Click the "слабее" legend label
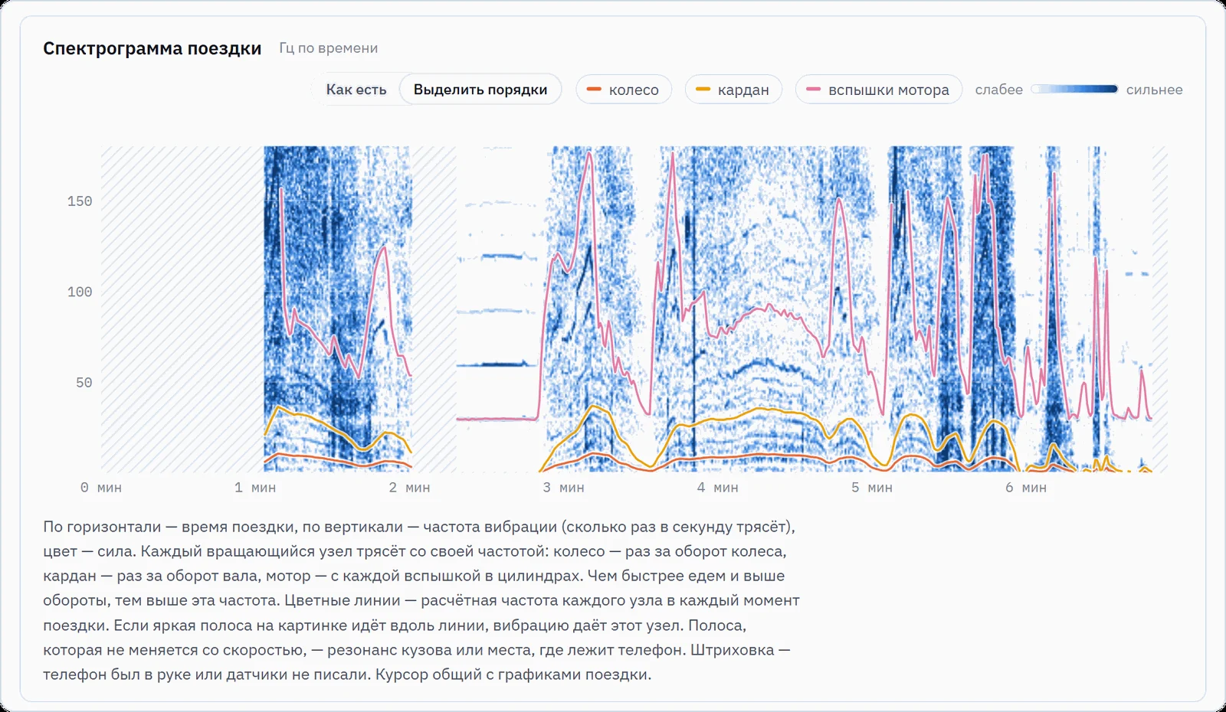The width and height of the screenshot is (1226, 712). [x=998, y=90]
